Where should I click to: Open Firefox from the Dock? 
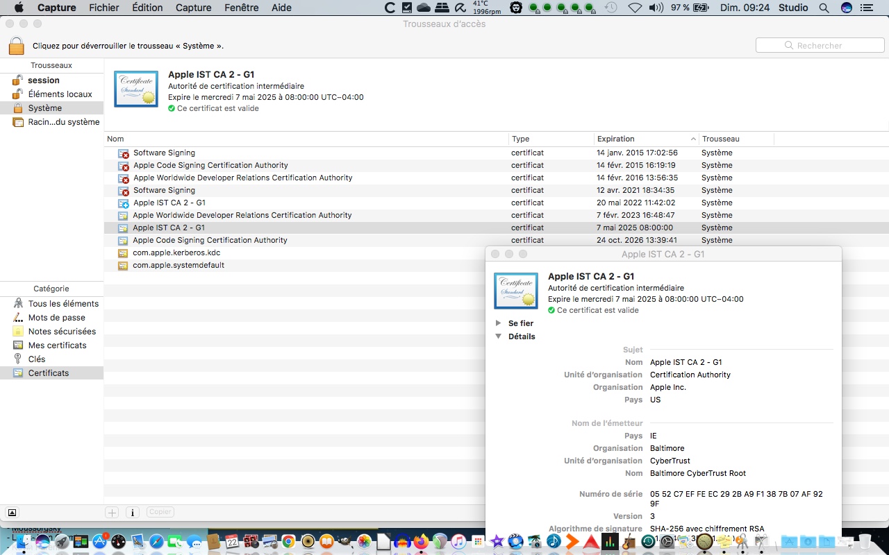coord(421,541)
